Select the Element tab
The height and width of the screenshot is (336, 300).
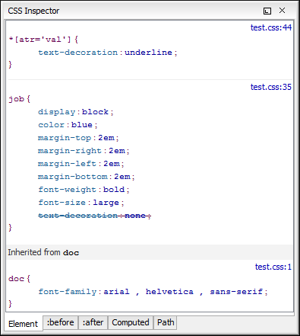[x=24, y=324]
